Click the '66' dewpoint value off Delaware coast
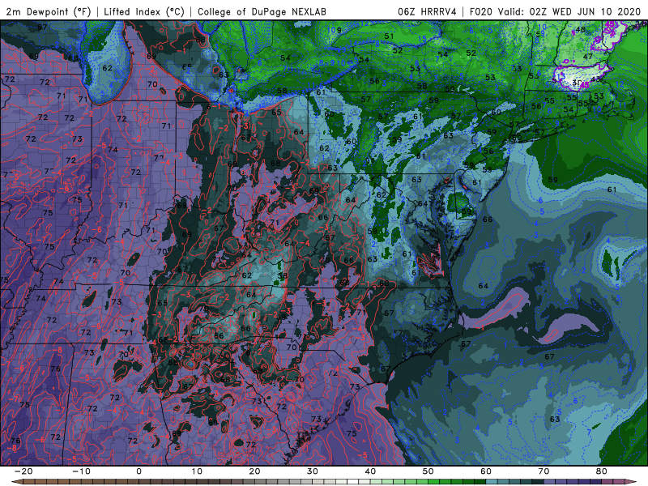The width and height of the screenshot is (648, 486). [488, 219]
